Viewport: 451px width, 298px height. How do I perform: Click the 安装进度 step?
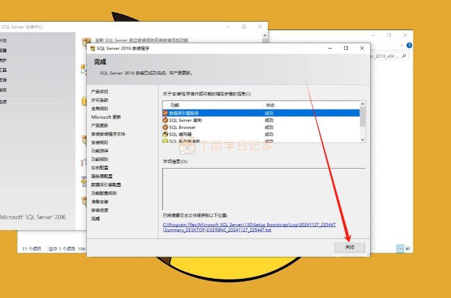coord(99,210)
